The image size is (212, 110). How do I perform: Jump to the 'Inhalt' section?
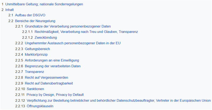click(9, 10)
